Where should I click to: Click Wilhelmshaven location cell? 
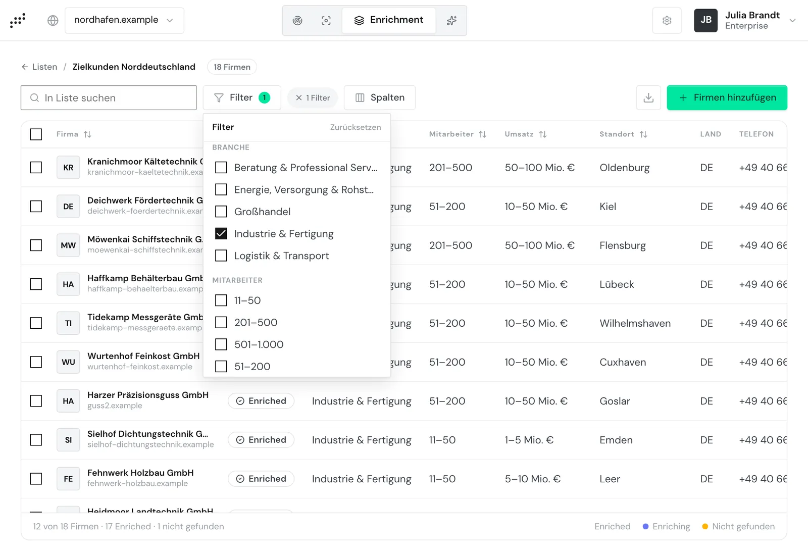click(635, 323)
